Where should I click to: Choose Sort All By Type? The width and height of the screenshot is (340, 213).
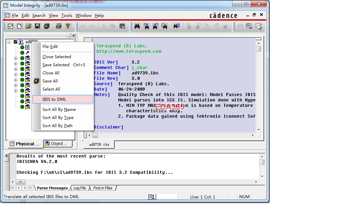(63, 118)
